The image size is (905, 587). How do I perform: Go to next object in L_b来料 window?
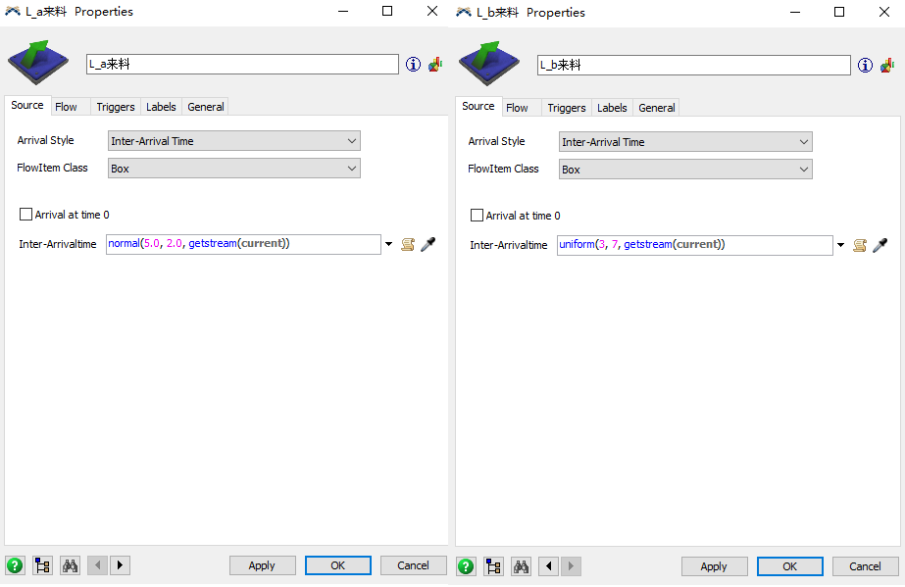coord(571,566)
